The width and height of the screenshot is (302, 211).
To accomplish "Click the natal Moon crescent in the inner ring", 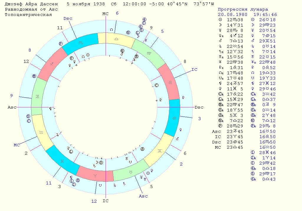I will 97,162.
